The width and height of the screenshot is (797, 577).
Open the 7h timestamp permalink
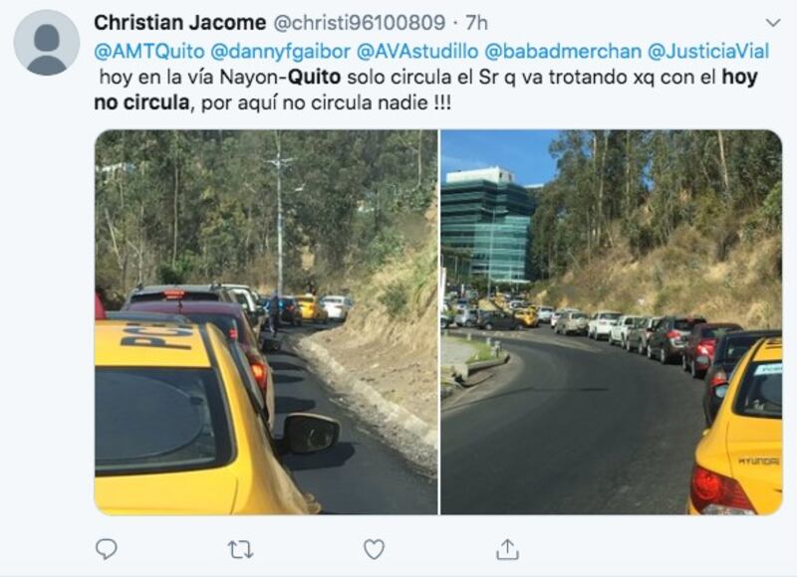tap(477, 23)
